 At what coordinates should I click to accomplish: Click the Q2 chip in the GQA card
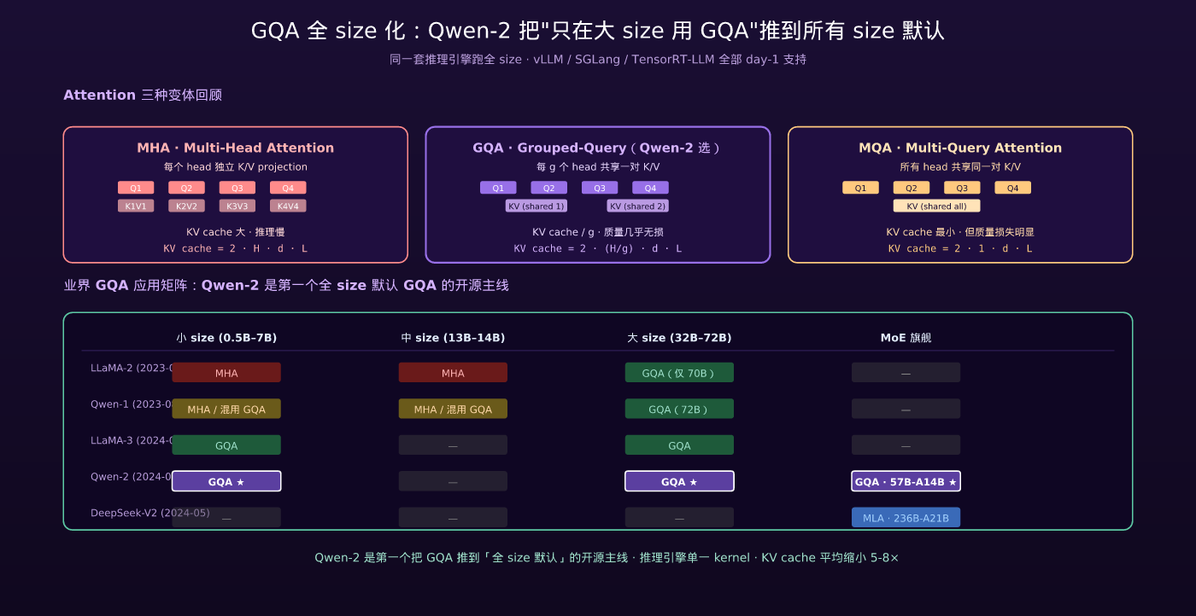(548, 188)
